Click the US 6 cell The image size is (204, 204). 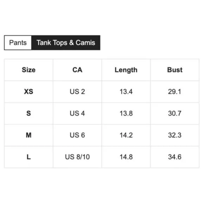tap(77, 135)
